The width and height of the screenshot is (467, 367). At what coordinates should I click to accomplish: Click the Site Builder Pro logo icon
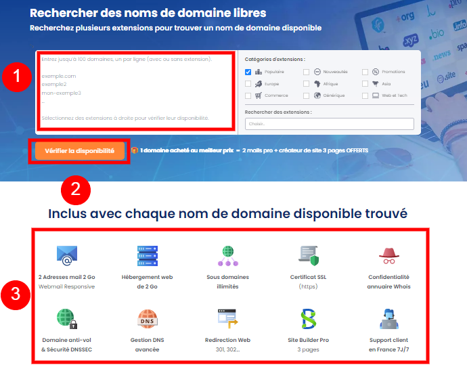coord(308,319)
